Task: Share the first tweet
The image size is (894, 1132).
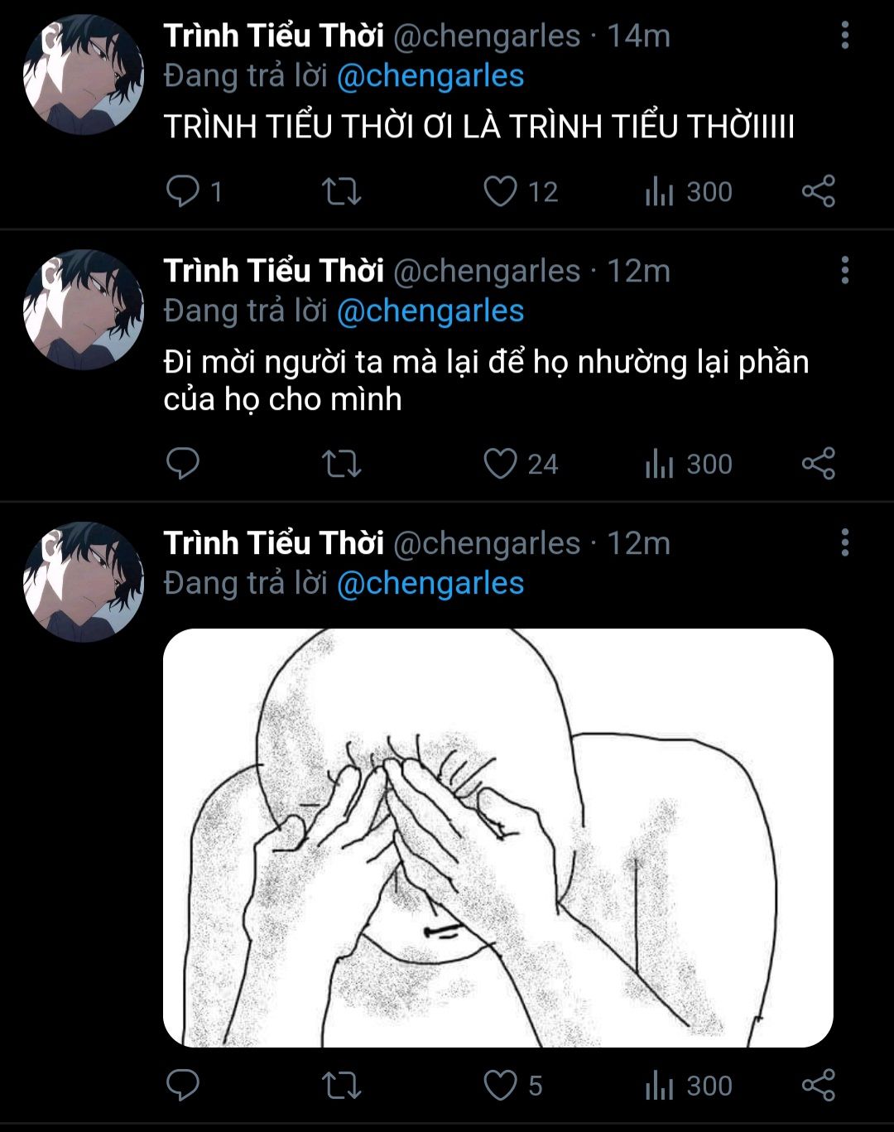Action: click(818, 191)
